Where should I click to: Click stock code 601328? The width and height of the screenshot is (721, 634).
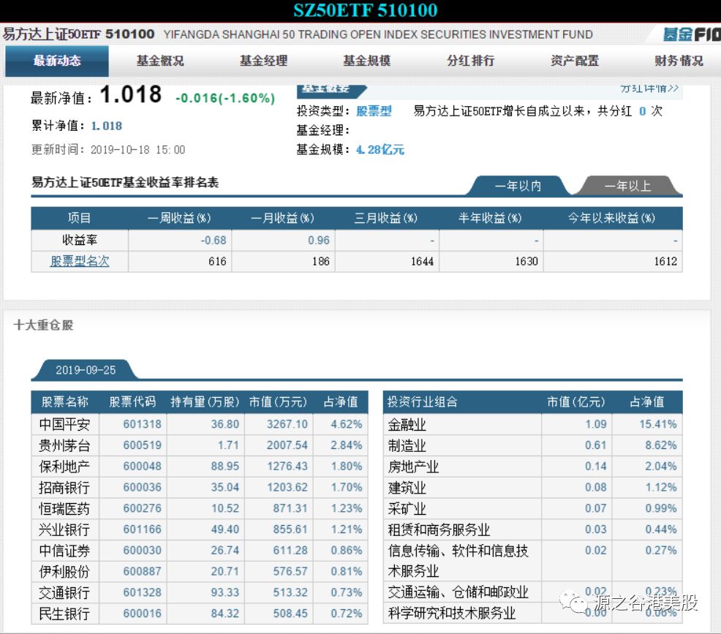142,592
